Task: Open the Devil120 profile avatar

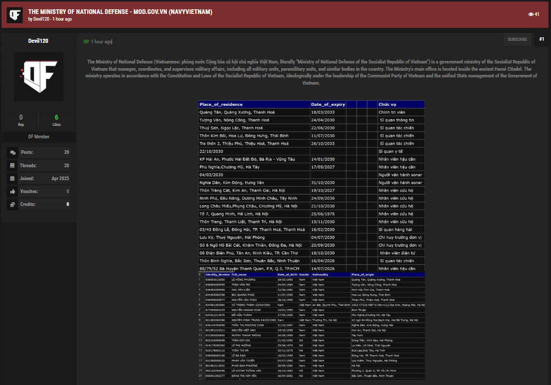Action: [x=39, y=76]
